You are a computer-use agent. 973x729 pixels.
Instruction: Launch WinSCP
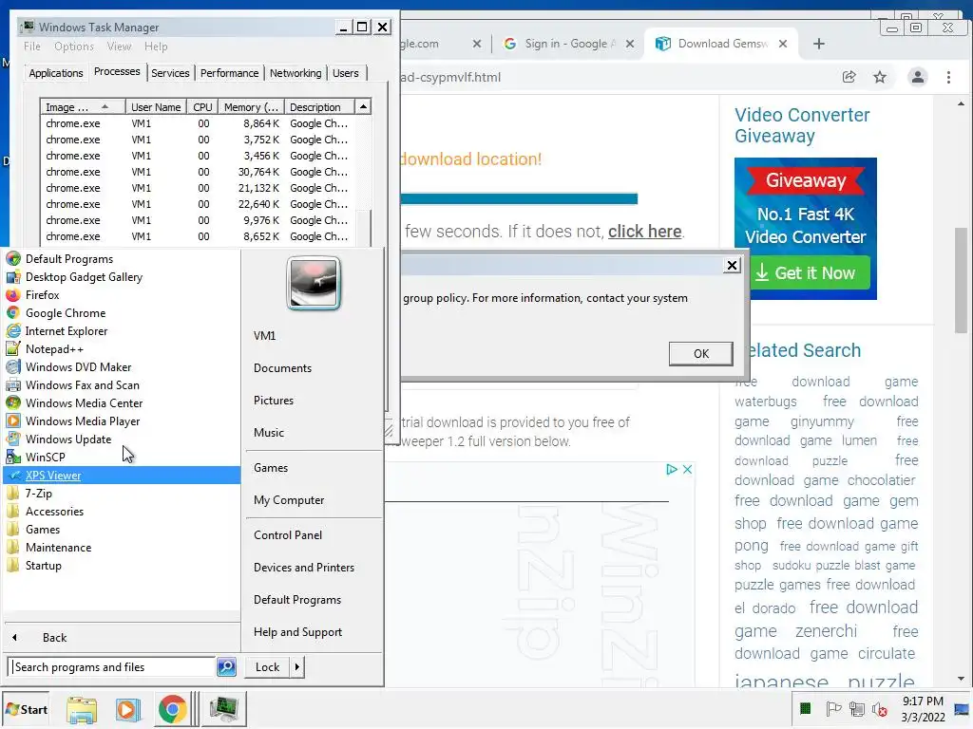[x=45, y=457]
